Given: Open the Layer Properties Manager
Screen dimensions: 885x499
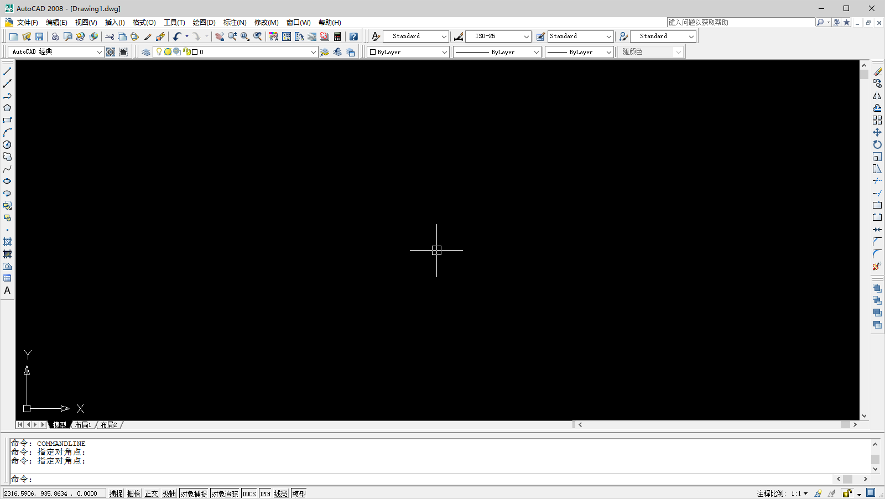Looking at the screenshot, I should [145, 51].
